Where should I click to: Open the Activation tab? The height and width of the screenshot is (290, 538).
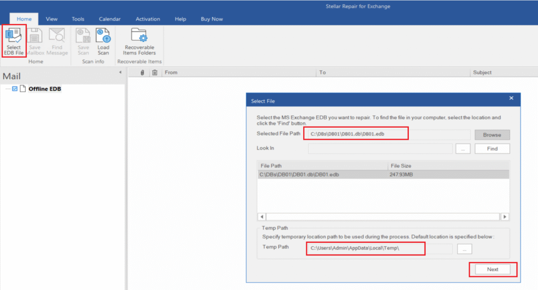pos(148,19)
